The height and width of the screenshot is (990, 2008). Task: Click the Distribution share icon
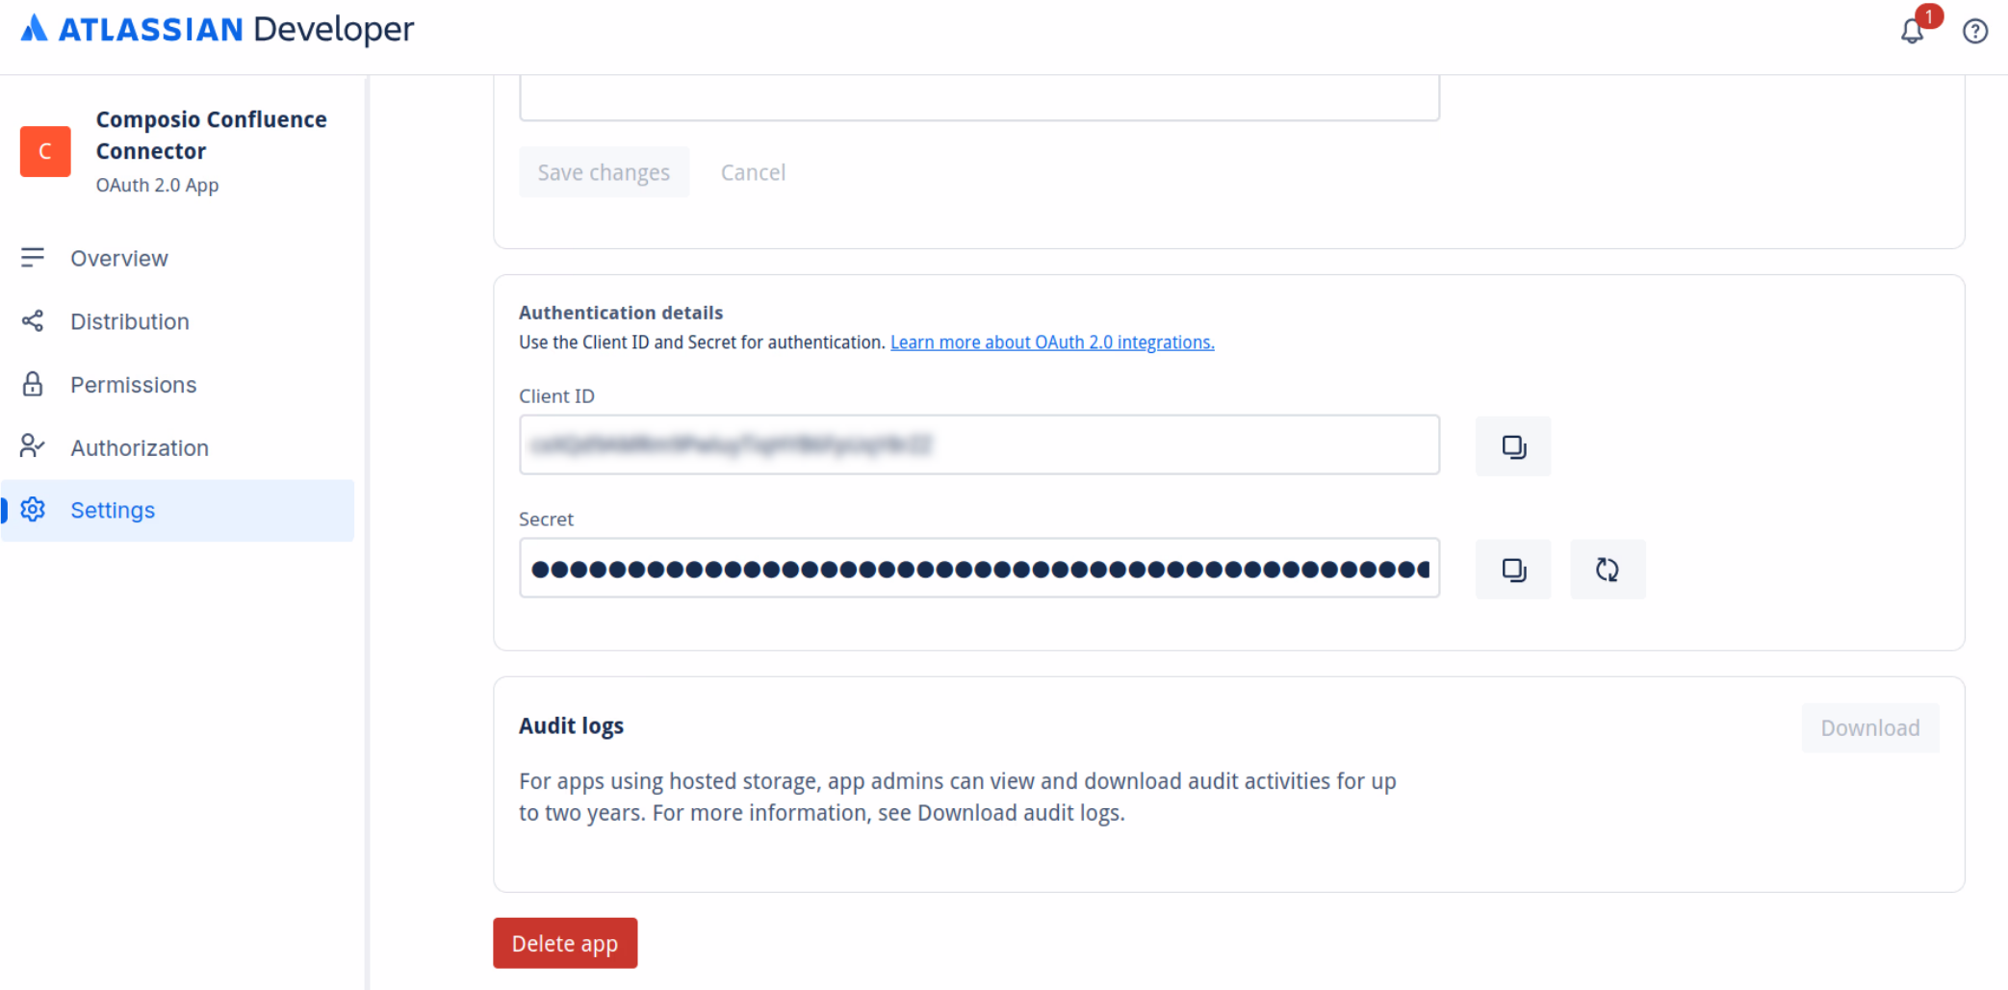(x=33, y=321)
